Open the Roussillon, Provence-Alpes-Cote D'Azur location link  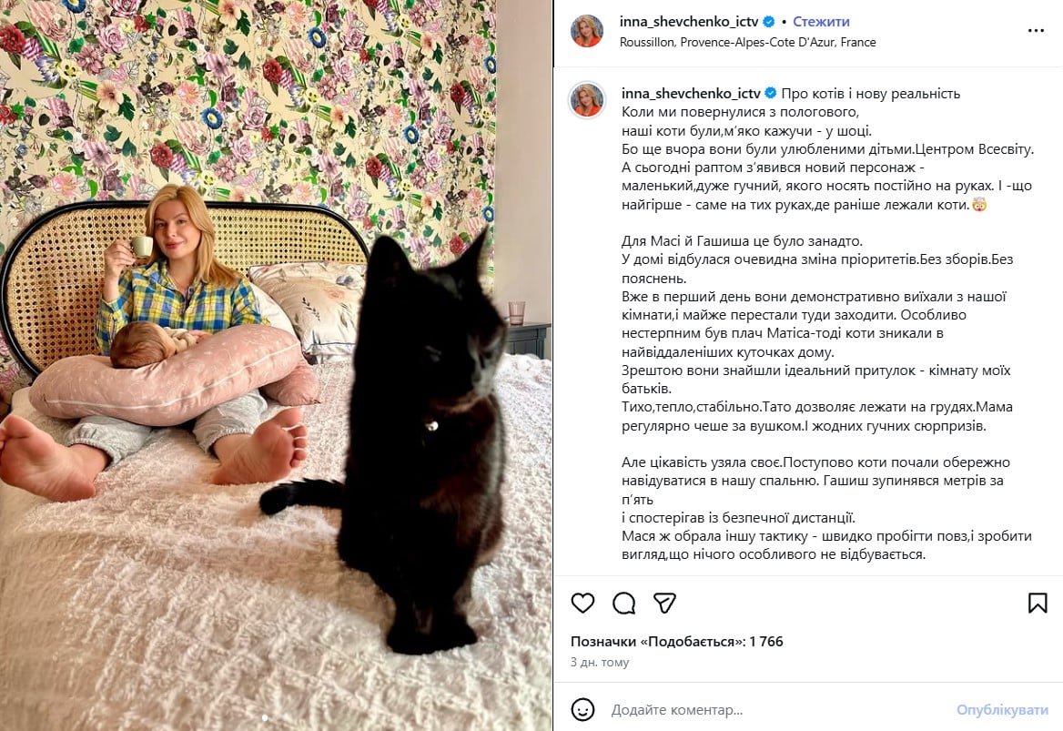[748, 42]
